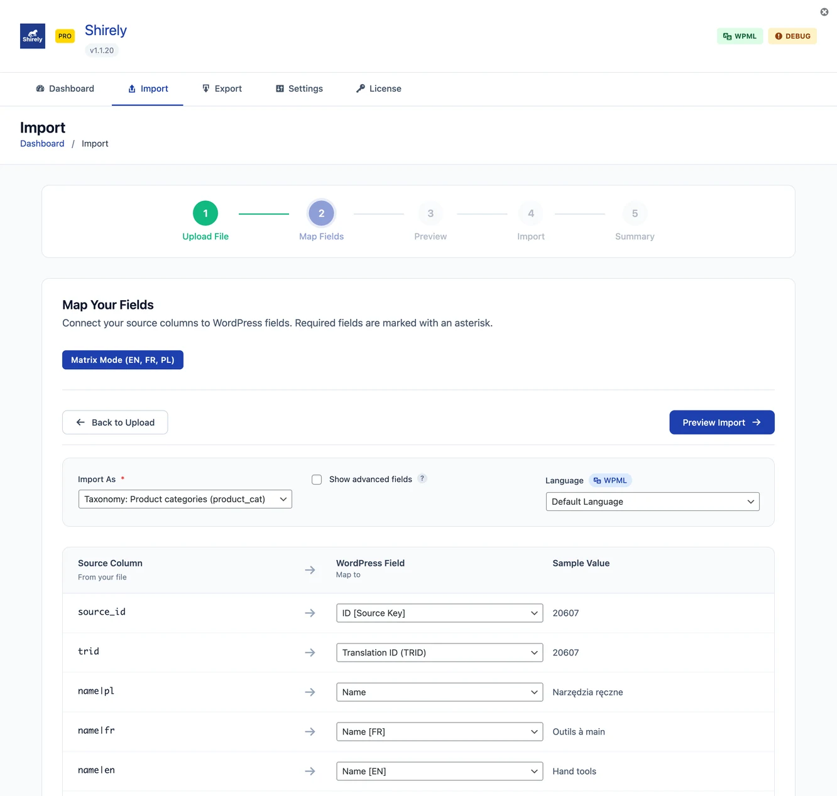Click the Shirely title text
The height and width of the screenshot is (796, 837).
(106, 30)
